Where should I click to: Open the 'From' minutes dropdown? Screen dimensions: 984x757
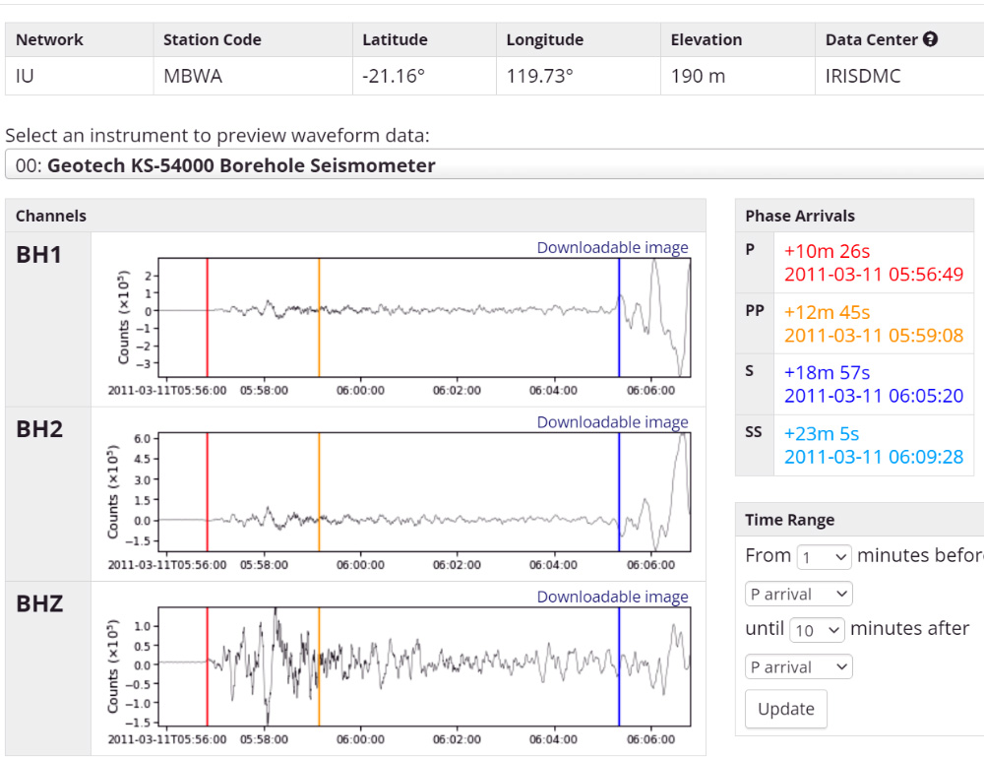824,556
